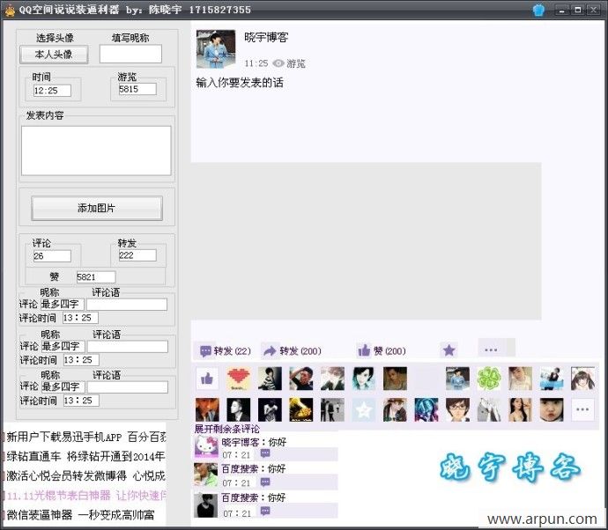
Task: Click reply bubble under last 百度搜索 comment
Action: [x=265, y=512]
